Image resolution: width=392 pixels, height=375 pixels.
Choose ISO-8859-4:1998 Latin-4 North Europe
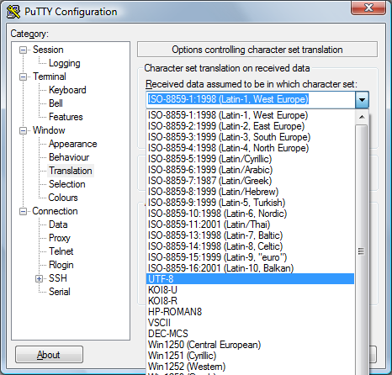pos(250,148)
